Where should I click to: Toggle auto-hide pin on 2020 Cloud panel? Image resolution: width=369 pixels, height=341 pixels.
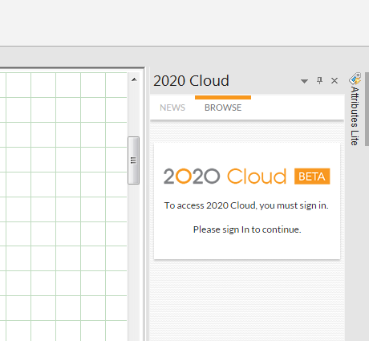(319, 80)
